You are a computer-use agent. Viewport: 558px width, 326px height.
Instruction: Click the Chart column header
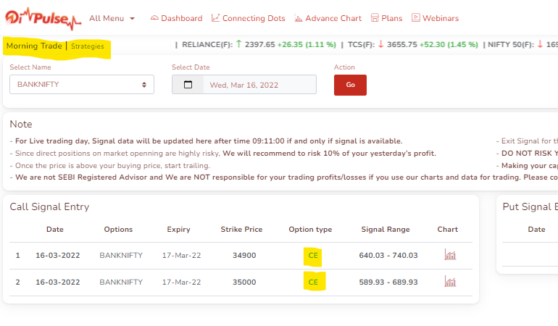coord(447,230)
